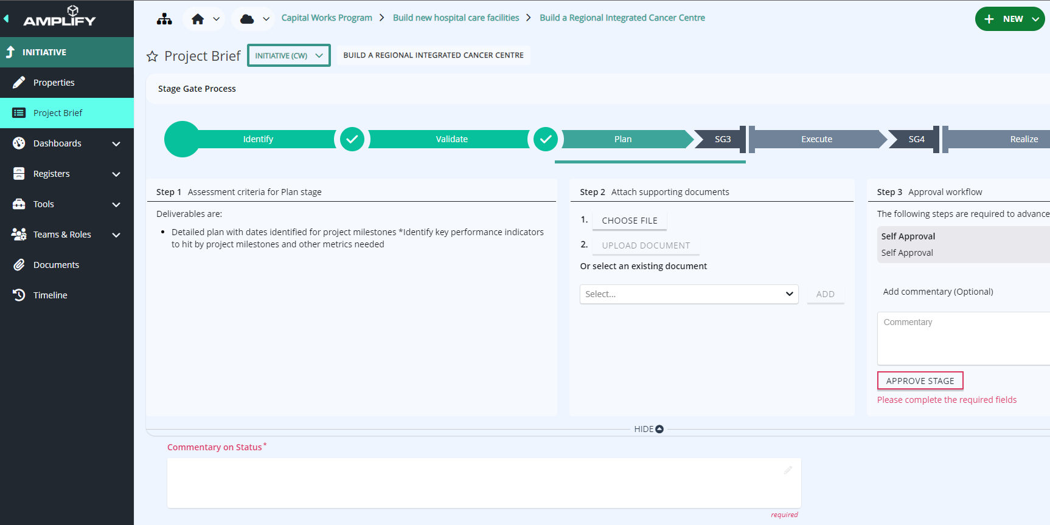The height and width of the screenshot is (525, 1050).
Task: Open the existing document Select dropdown
Action: 689,294
